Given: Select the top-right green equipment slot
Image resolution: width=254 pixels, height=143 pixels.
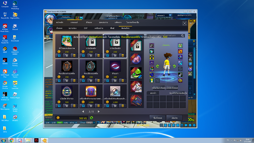Looking at the screenshot, I should (x=180, y=45).
